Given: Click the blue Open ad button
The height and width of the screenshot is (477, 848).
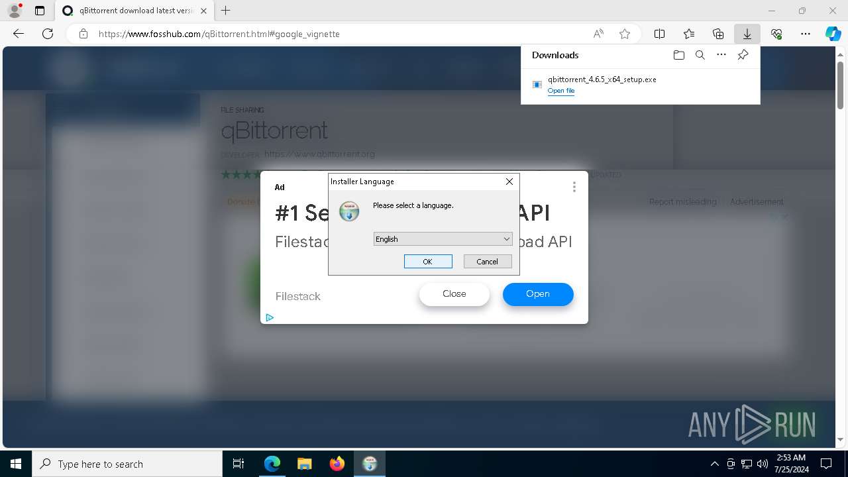Looking at the screenshot, I should 538,294.
